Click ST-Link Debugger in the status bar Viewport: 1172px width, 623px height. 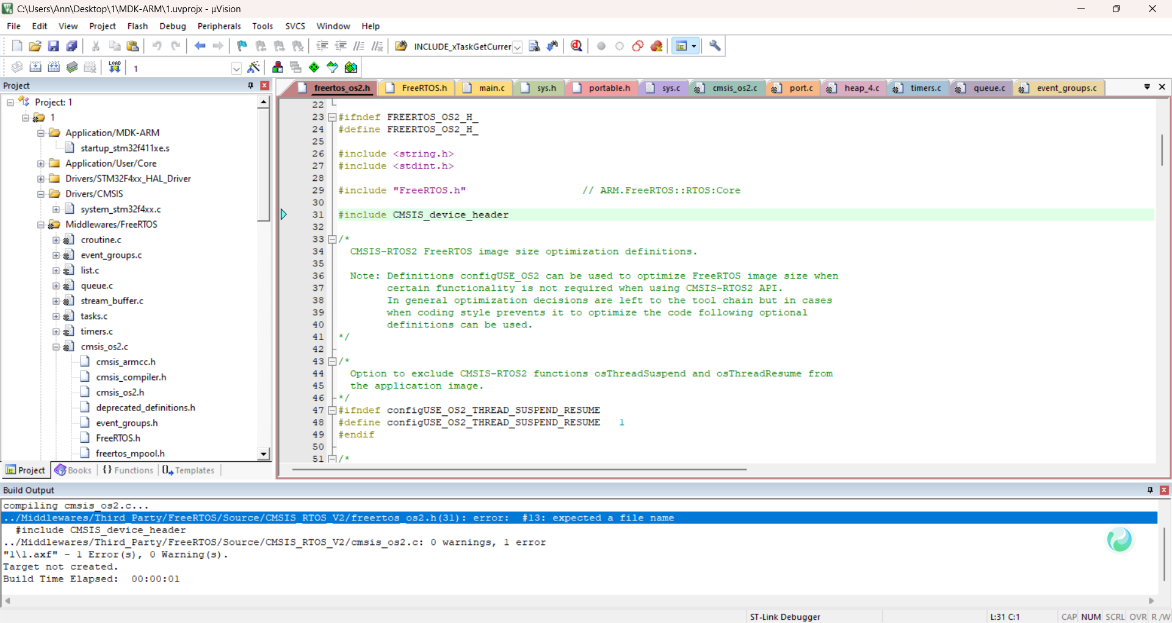click(785, 616)
